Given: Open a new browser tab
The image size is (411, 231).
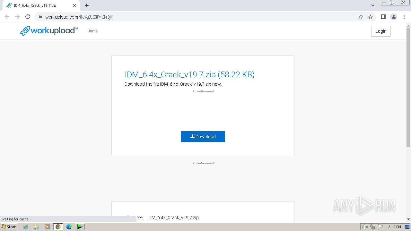Looking at the screenshot, I should pyautogui.click(x=87, y=5).
